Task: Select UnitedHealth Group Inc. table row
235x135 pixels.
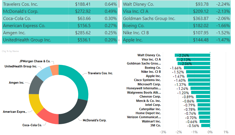Action: (60, 40)
